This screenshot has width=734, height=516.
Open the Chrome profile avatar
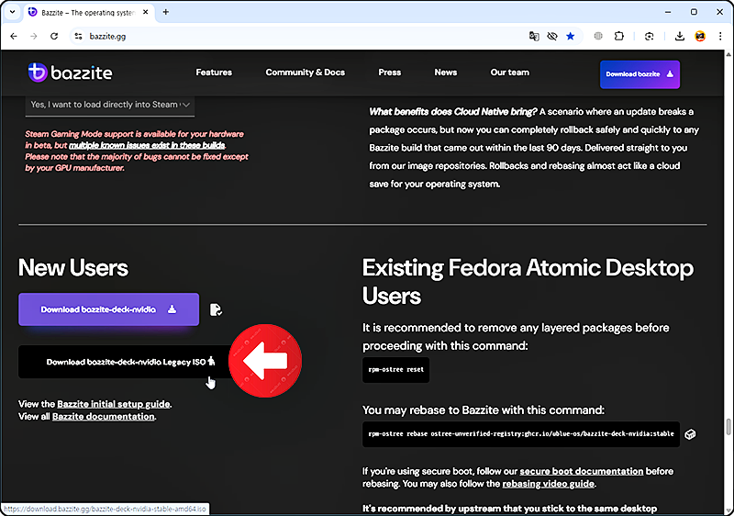coord(700,36)
